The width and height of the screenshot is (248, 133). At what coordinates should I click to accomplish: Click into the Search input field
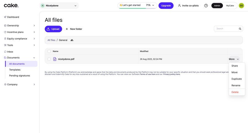click(x=226, y=29)
